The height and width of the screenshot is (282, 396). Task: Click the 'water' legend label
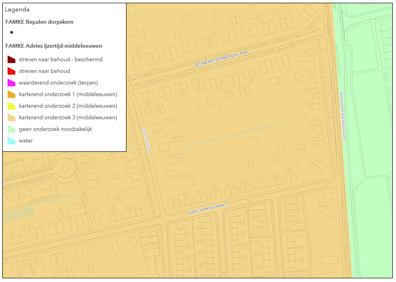(26, 141)
